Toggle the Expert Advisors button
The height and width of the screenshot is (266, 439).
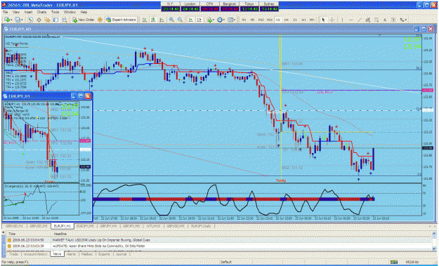pyautogui.click(x=122, y=20)
